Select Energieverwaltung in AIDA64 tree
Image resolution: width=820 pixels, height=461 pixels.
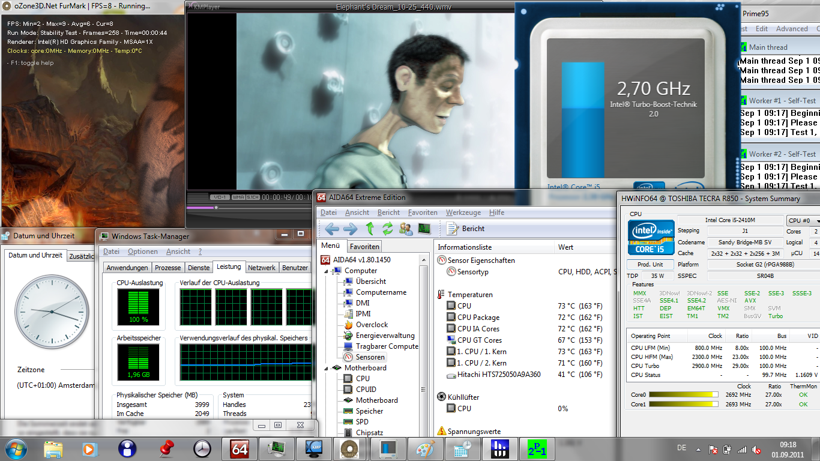(385, 336)
